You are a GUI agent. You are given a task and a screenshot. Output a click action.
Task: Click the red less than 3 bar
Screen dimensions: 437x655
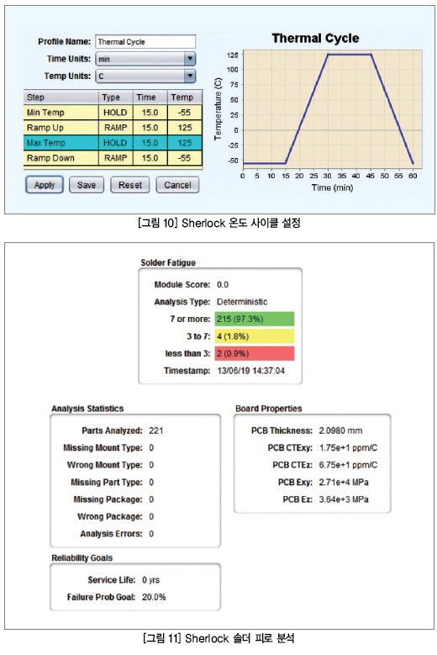click(x=255, y=353)
